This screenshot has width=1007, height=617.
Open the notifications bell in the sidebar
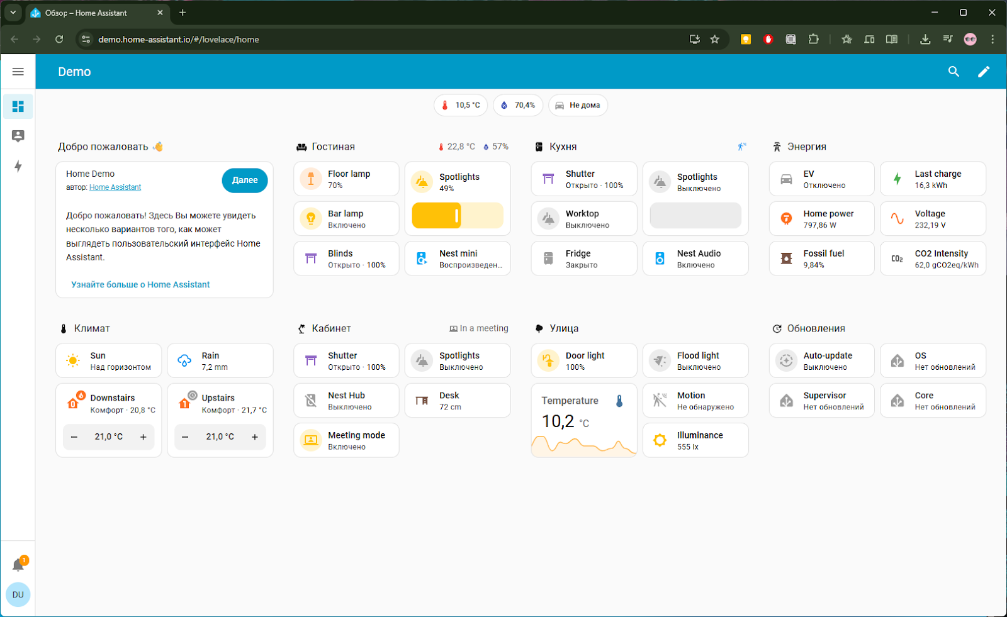18,565
